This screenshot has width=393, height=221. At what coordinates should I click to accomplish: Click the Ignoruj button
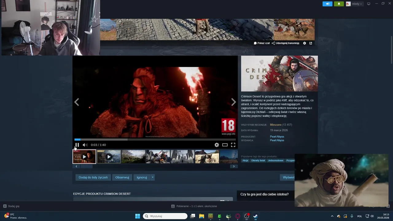pyautogui.click(x=142, y=177)
